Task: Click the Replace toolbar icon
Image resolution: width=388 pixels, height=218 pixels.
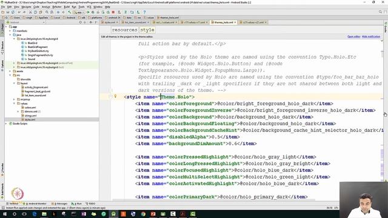Action: (x=52, y=12)
